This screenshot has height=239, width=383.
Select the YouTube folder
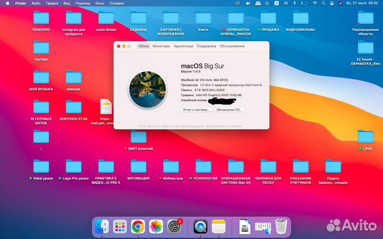pyautogui.click(x=41, y=48)
